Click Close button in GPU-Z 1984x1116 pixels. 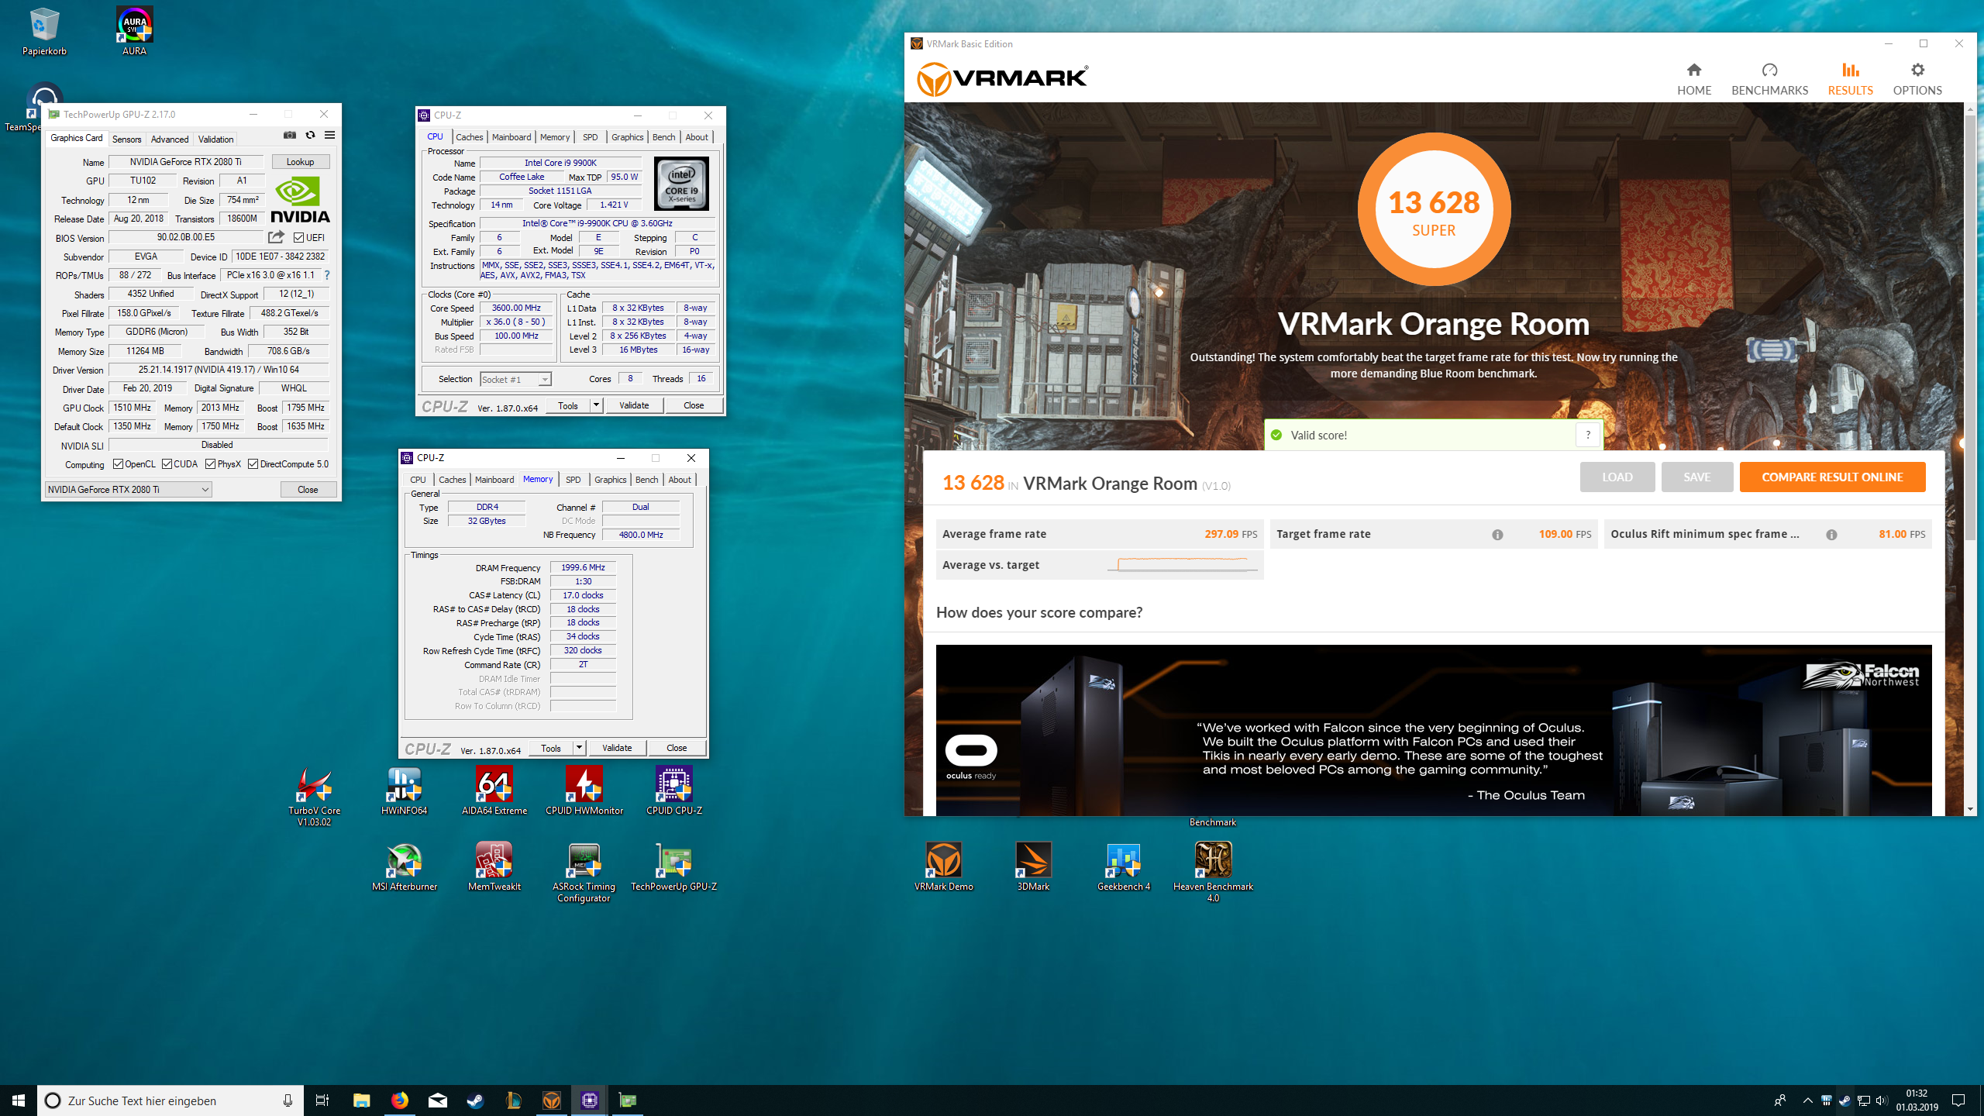click(x=308, y=490)
